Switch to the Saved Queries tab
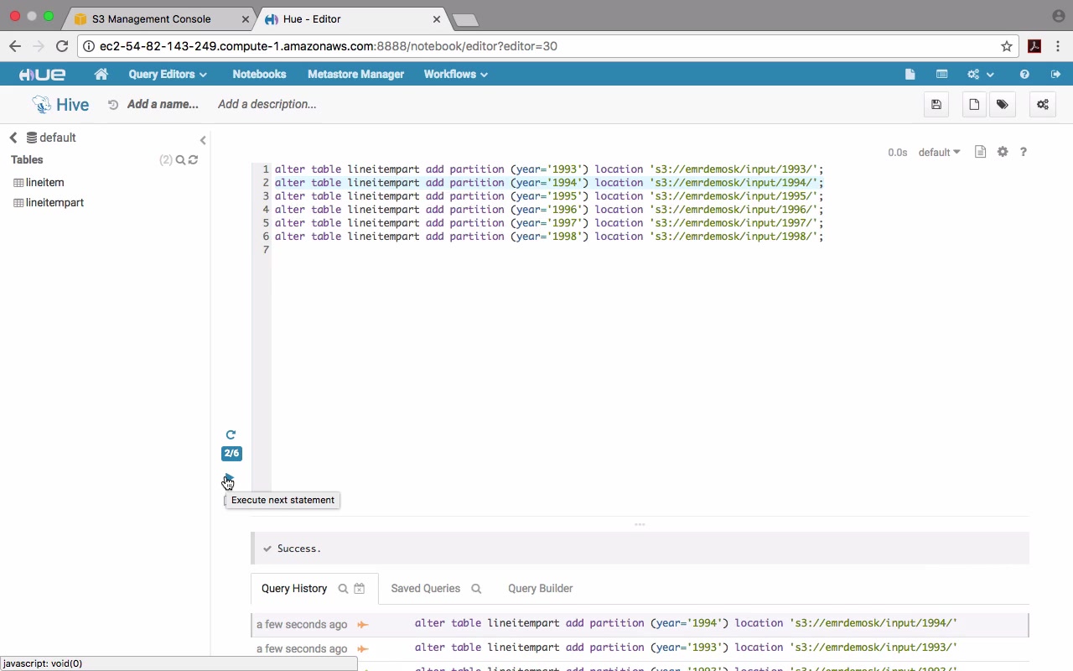Viewport: 1073px width, 671px height. click(426, 589)
